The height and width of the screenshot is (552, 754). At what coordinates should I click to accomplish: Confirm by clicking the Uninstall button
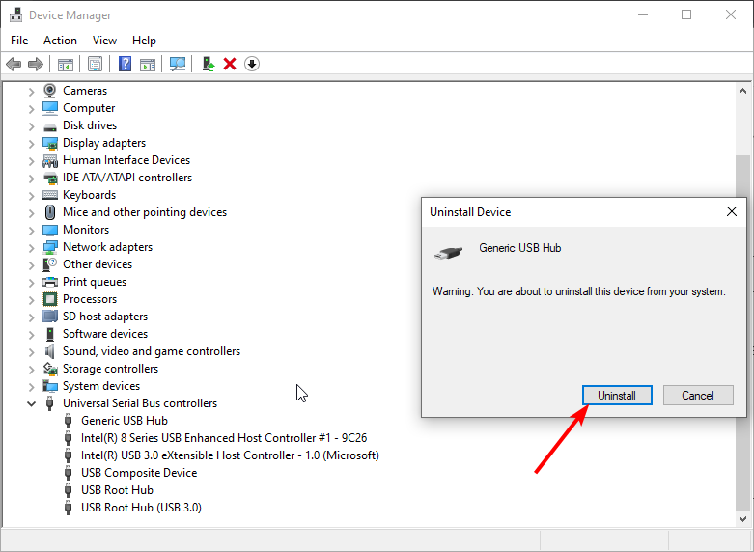point(617,396)
